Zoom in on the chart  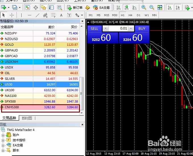[x=144, y=7]
